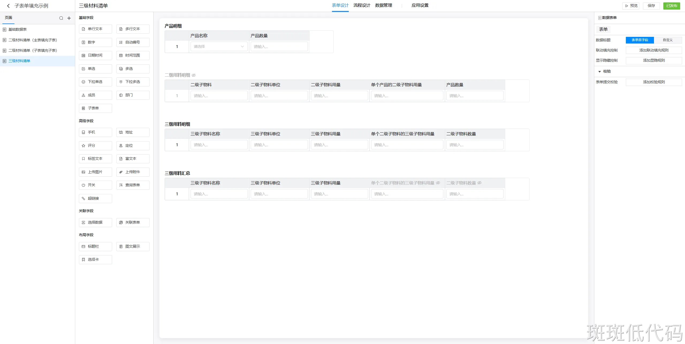Select the 定位 location field

(133, 145)
